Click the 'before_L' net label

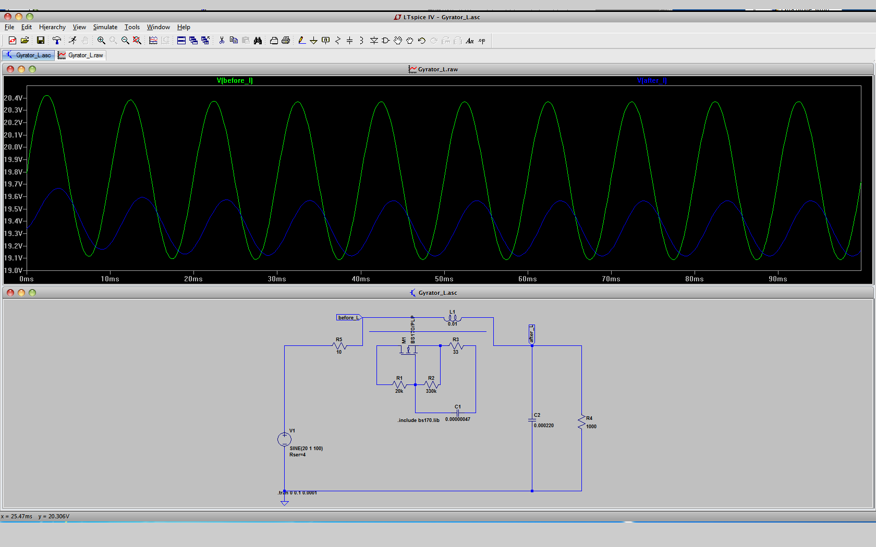click(348, 318)
